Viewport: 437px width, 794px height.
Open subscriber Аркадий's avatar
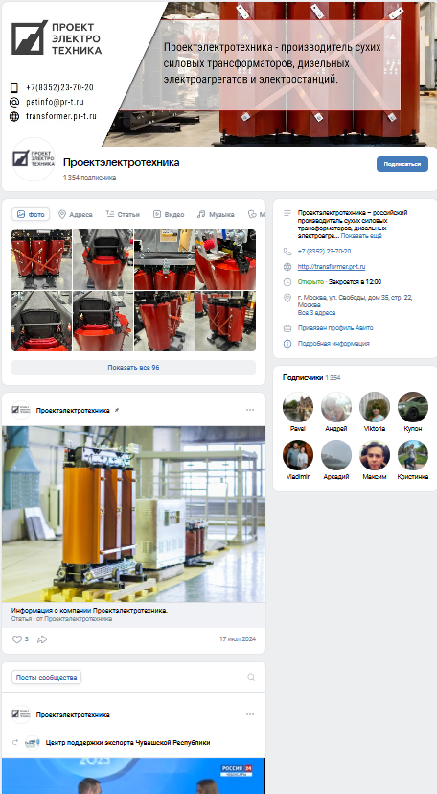(x=336, y=455)
